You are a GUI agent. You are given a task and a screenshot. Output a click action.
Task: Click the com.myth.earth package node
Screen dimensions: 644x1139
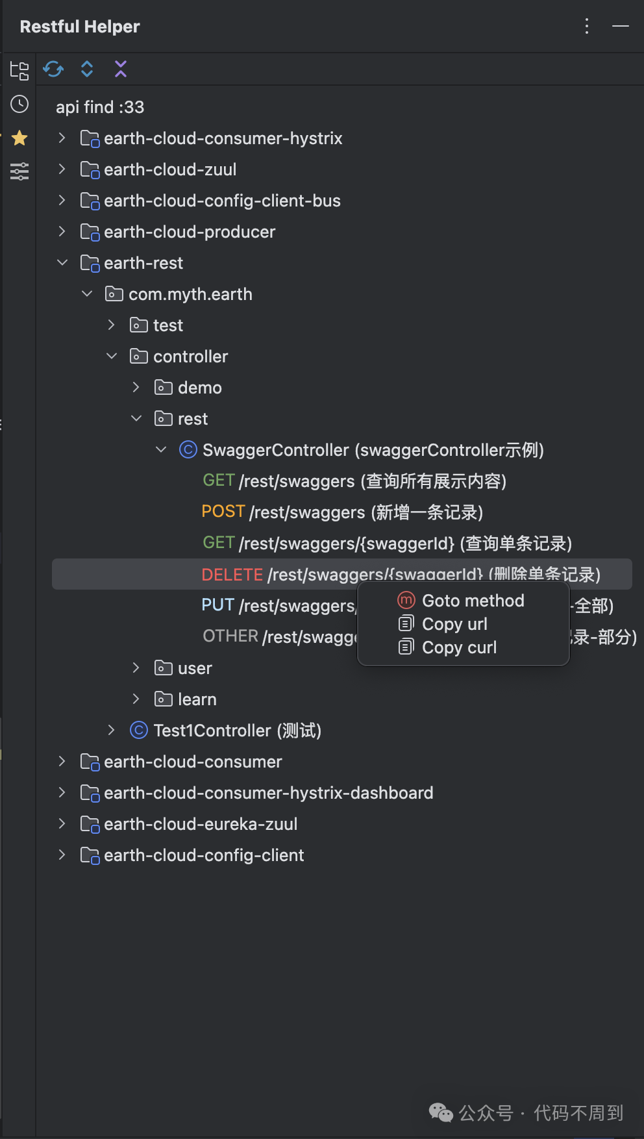pyautogui.click(x=190, y=294)
